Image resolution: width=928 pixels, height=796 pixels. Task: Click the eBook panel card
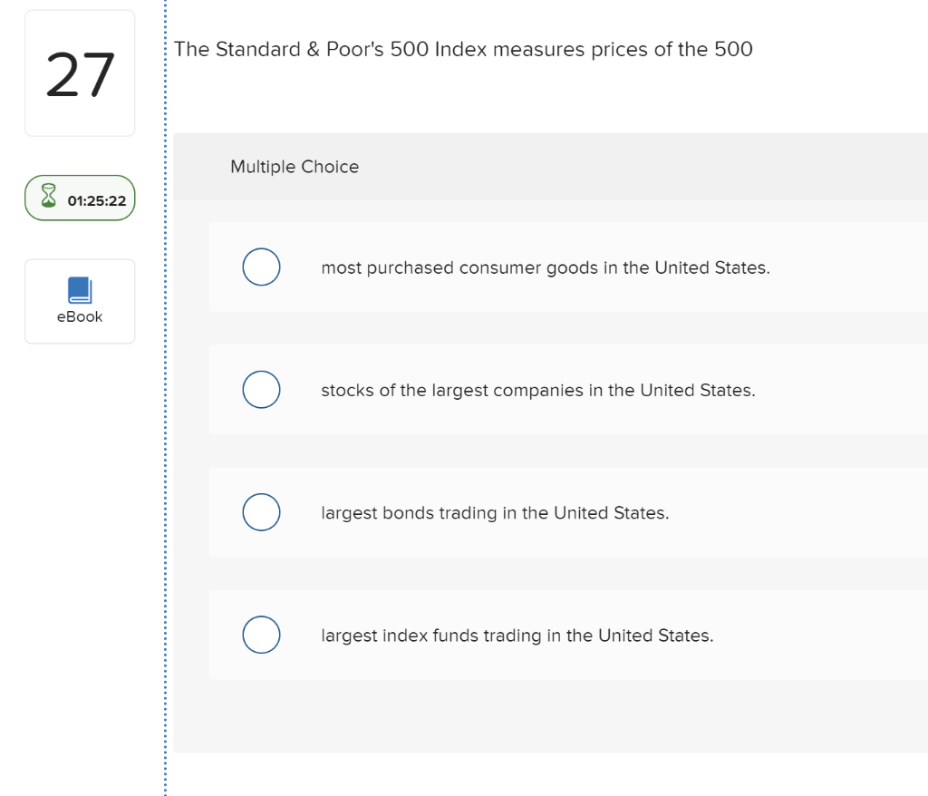click(80, 301)
